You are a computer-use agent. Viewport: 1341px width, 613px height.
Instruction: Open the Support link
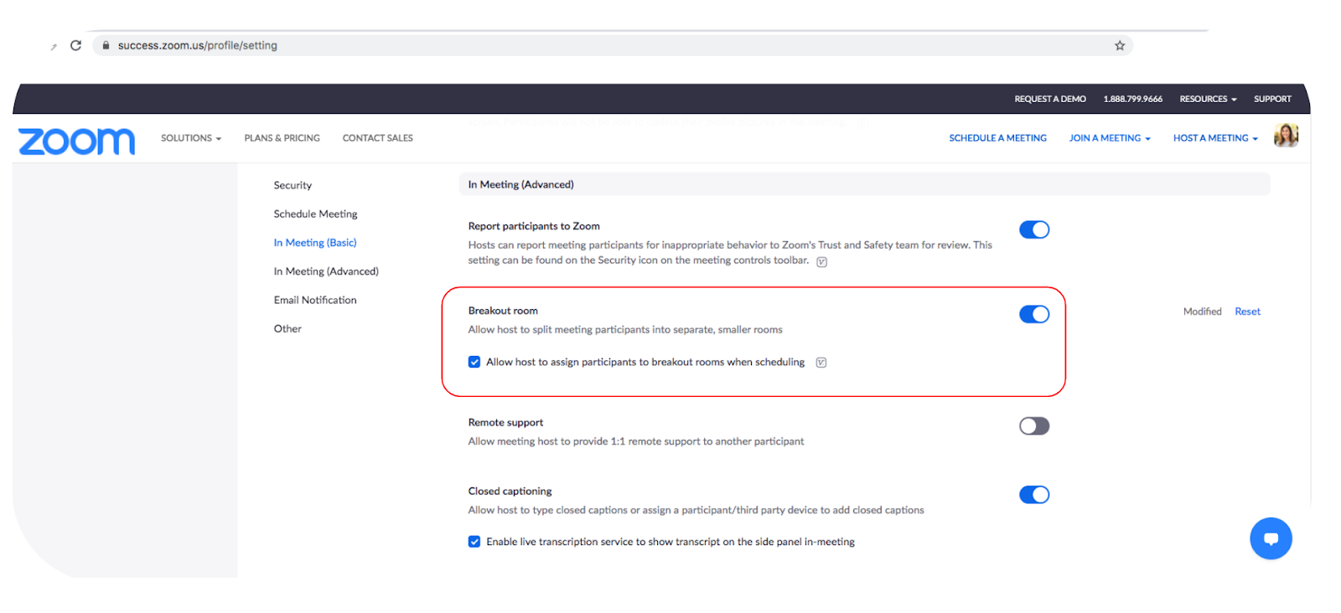[1272, 99]
